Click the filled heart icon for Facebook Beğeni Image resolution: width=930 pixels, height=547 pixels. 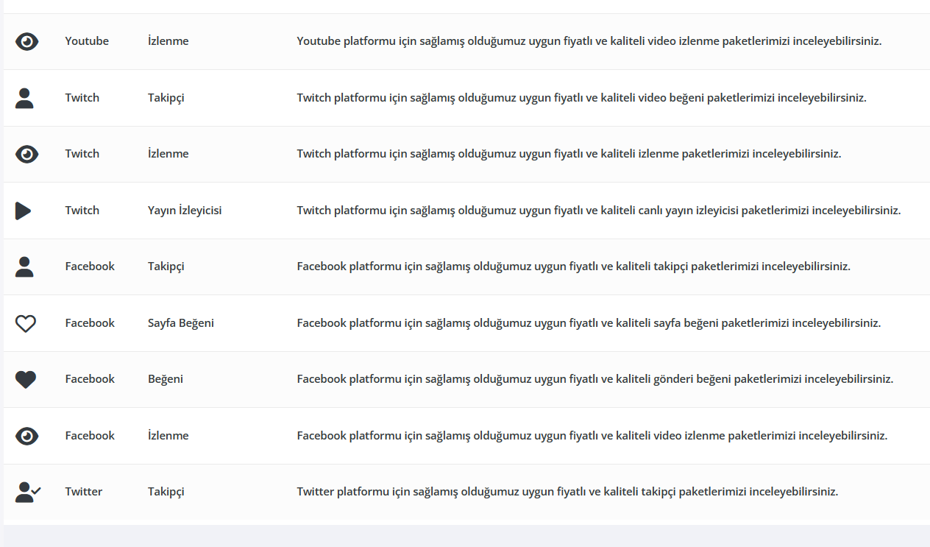tap(26, 380)
